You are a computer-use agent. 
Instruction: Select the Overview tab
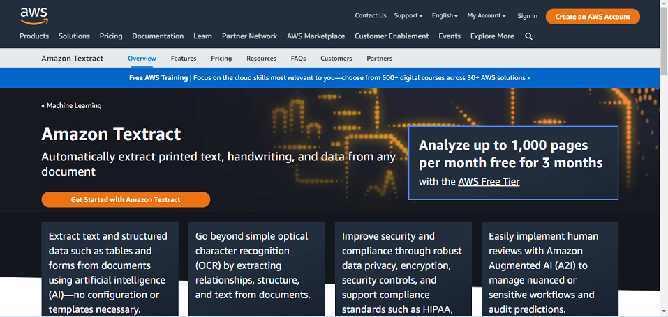[x=142, y=59]
